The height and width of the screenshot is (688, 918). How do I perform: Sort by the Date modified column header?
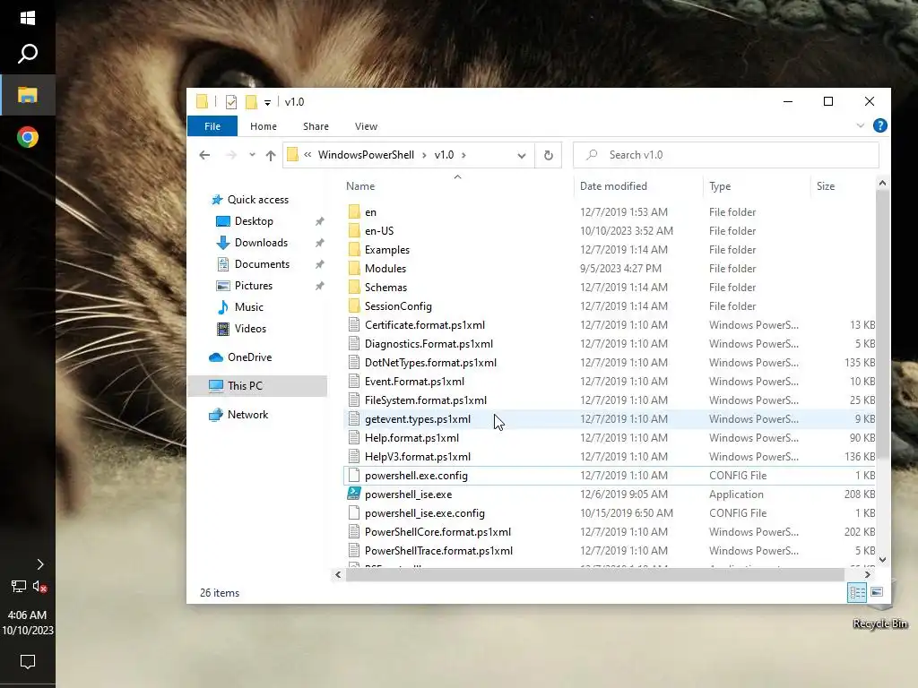point(613,186)
